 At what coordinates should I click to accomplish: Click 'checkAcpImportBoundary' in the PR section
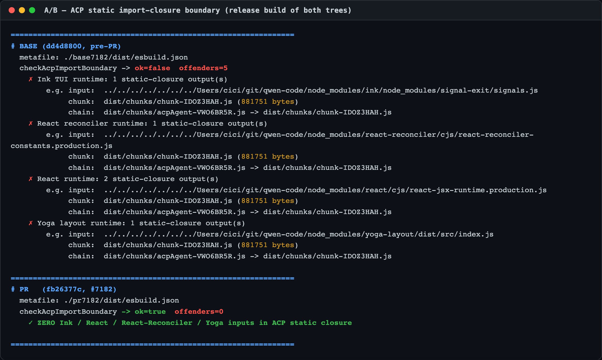(68, 312)
